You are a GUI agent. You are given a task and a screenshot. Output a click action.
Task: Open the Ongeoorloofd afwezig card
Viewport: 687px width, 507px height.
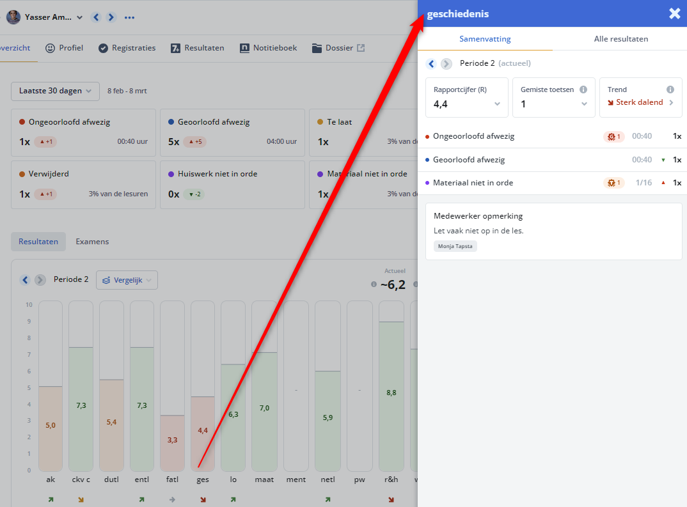coord(83,132)
